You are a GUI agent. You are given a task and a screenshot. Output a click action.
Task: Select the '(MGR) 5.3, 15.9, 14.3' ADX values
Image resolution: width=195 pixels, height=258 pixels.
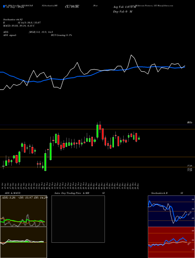(x=41, y=32)
